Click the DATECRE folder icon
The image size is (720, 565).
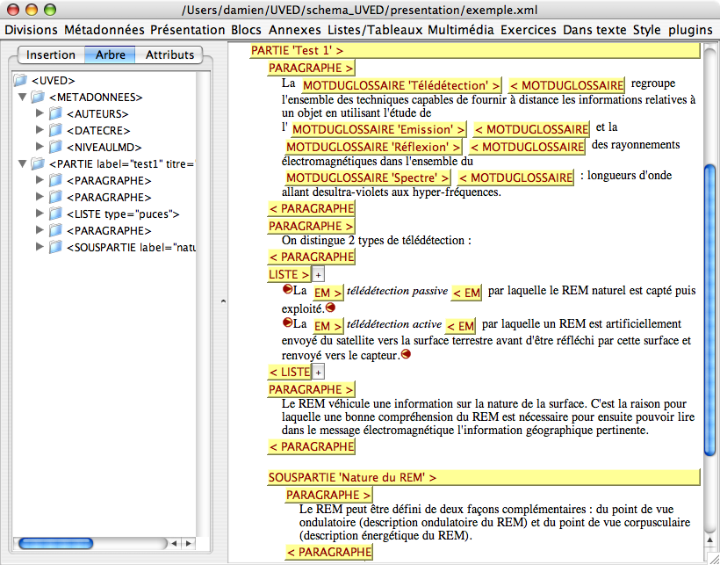click(55, 131)
